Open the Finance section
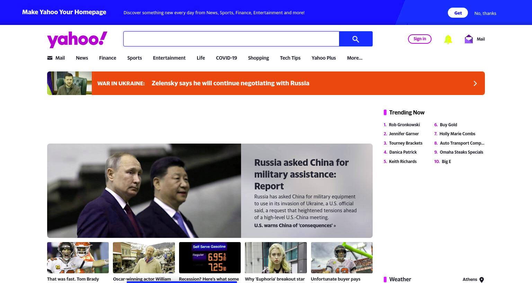The image size is (532, 283). tap(108, 58)
